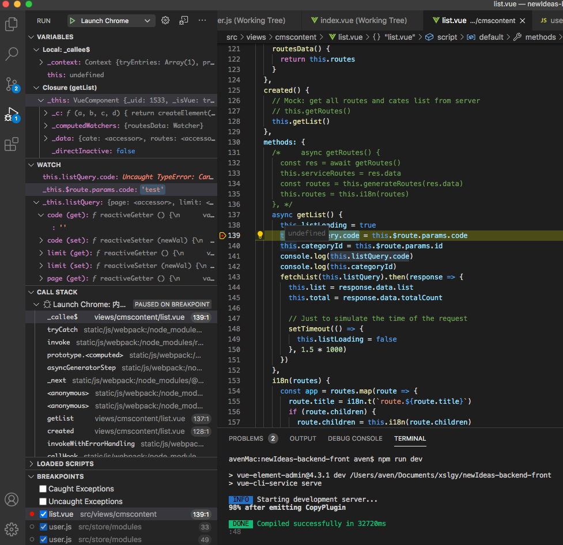Image resolution: width=563 pixels, height=545 pixels.
Task: Click the methods breadcrumb item
Action: pos(540,37)
